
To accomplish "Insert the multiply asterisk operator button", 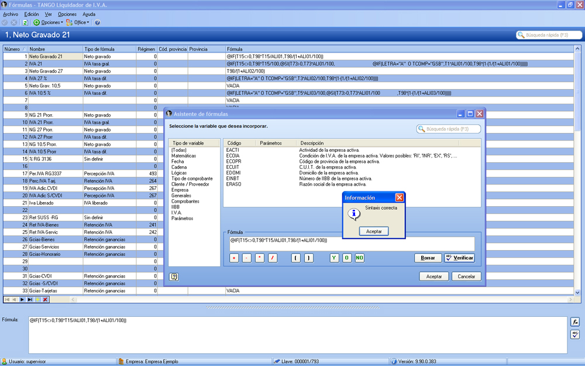I will 260,258.
